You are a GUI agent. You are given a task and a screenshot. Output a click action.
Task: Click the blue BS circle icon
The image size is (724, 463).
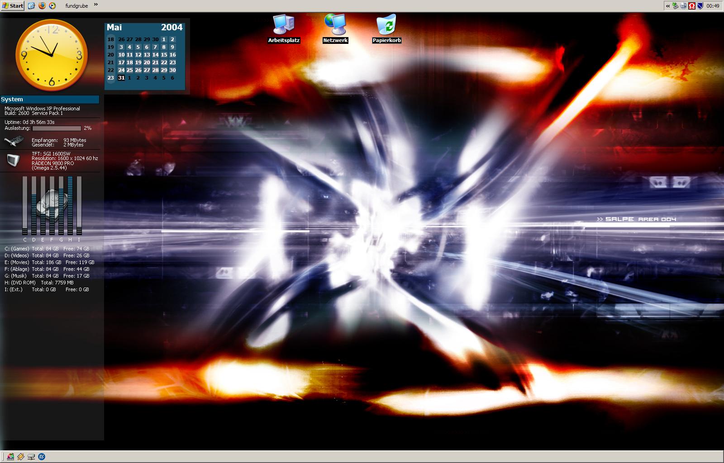42,457
